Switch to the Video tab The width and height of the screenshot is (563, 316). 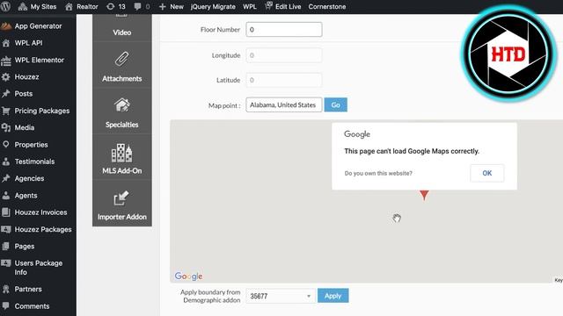click(122, 28)
